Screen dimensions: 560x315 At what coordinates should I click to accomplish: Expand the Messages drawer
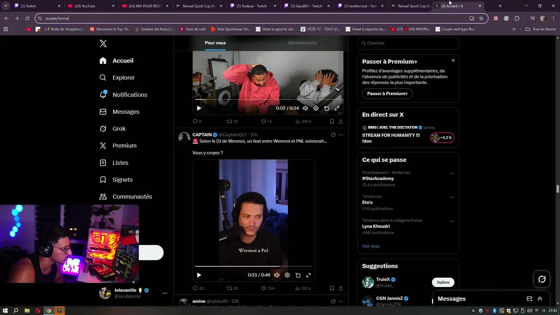coord(540,299)
